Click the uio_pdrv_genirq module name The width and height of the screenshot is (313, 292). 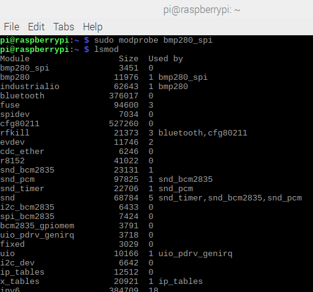point(37,235)
